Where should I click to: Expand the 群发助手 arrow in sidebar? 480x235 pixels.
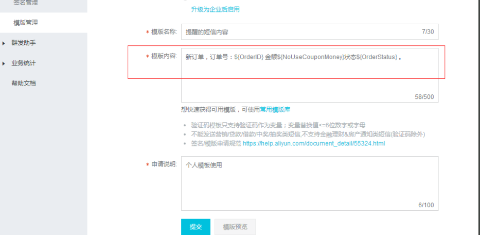(4, 43)
